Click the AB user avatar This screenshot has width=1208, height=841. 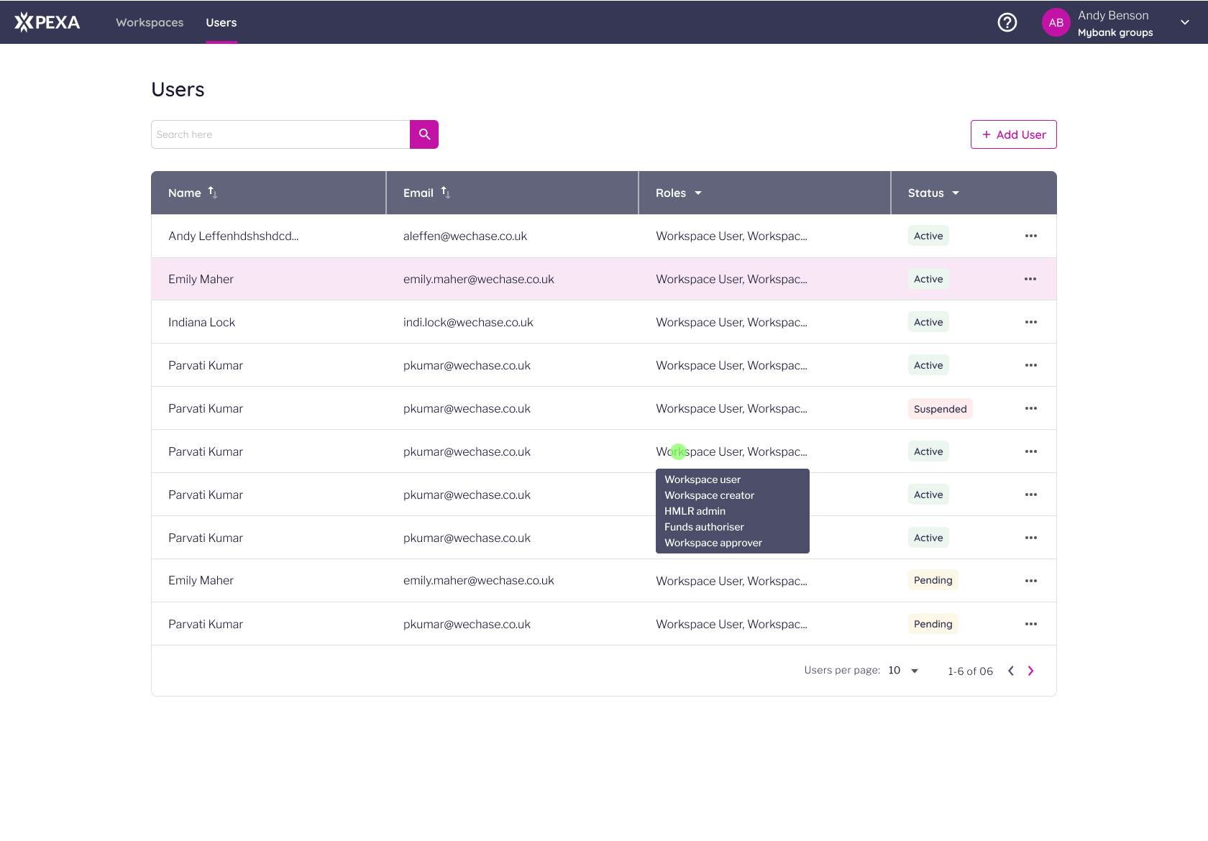point(1056,22)
